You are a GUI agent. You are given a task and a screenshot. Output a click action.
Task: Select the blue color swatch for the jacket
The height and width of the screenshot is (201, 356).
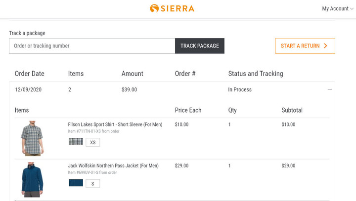pyautogui.click(x=76, y=183)
